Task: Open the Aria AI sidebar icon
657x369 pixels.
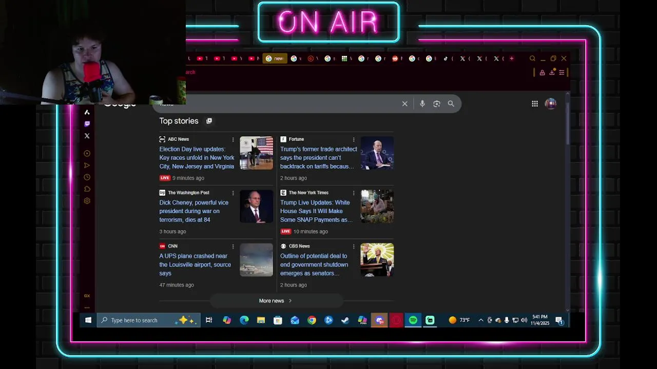Action: pyautogui.click(x=87, y=112)
